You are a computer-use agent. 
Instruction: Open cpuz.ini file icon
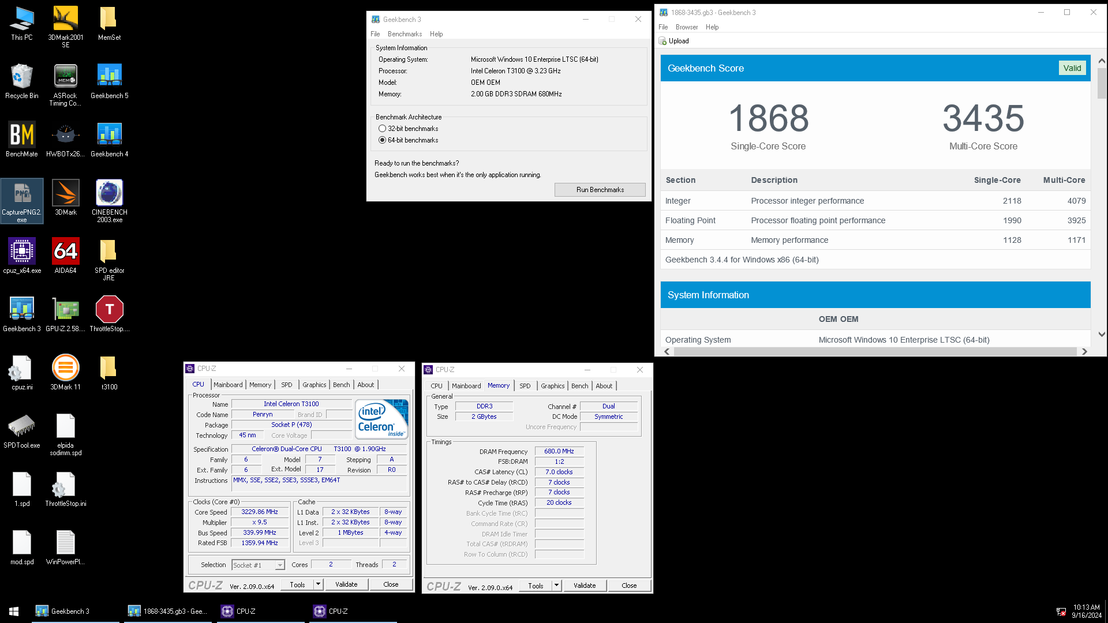tap(22, 373)
